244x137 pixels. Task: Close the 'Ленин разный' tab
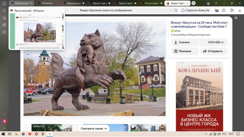click(31, 3)
